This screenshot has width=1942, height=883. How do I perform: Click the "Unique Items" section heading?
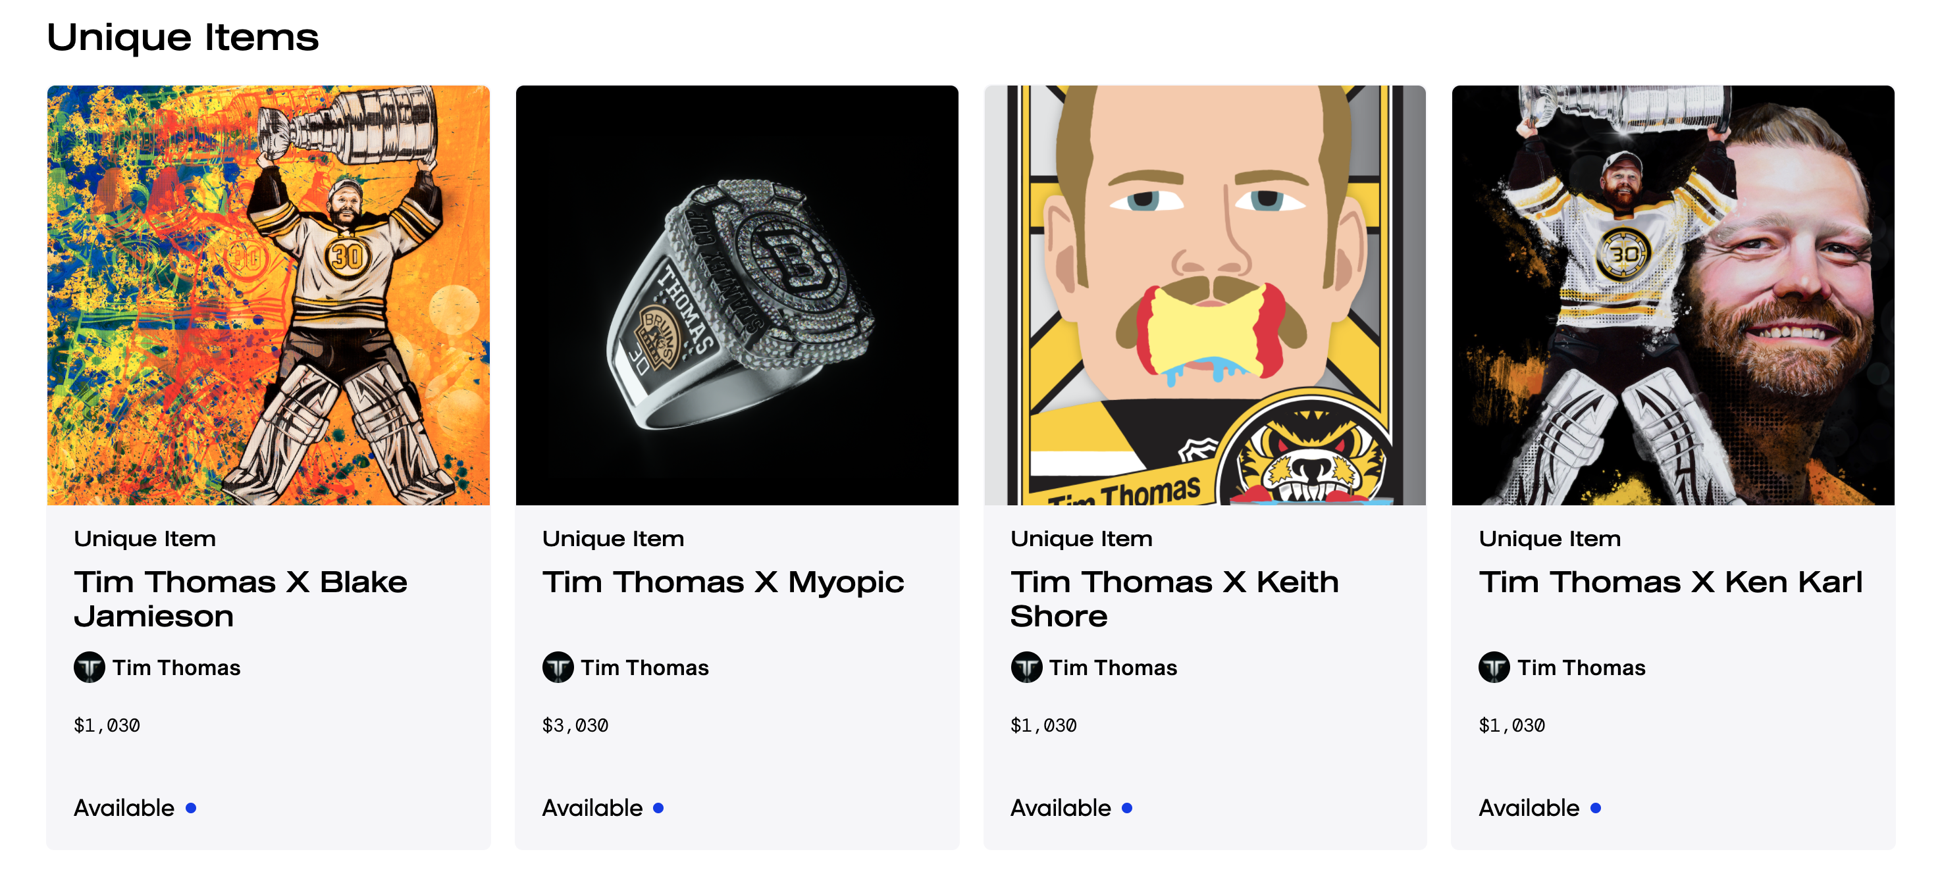(183, 38)
